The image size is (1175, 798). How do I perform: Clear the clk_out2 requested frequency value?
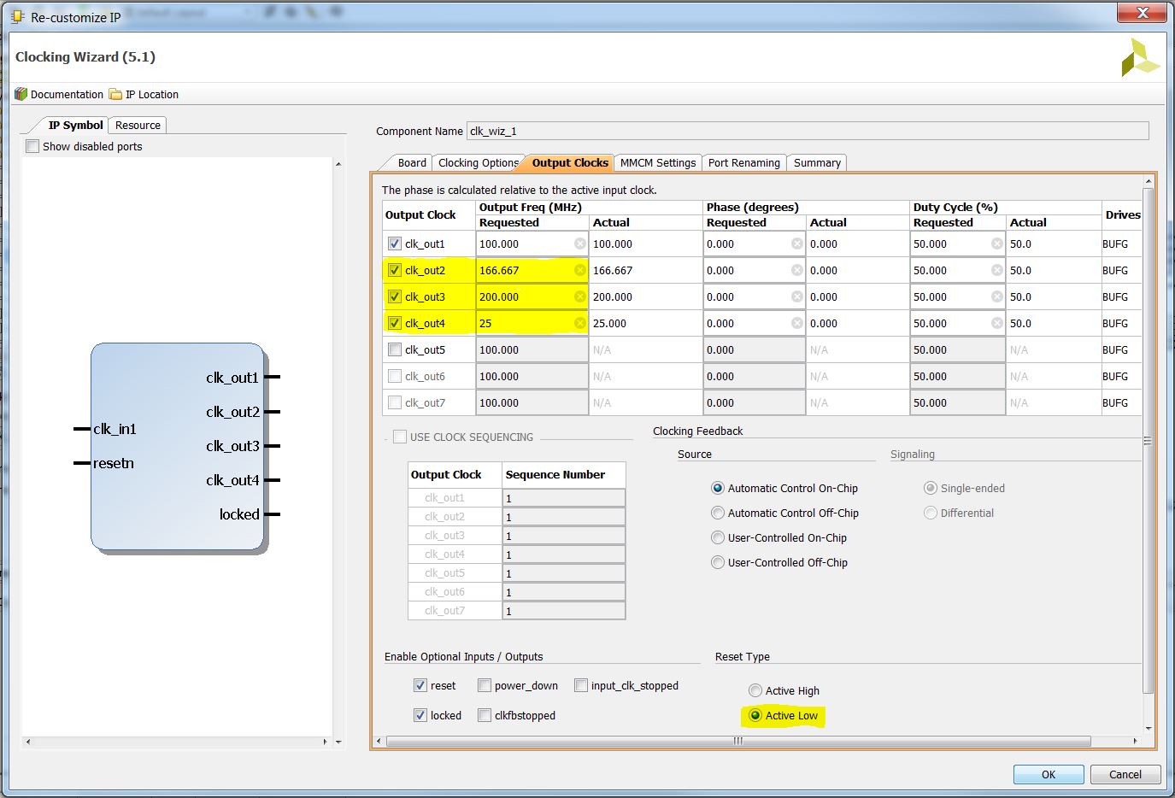[x=580, y=270]
